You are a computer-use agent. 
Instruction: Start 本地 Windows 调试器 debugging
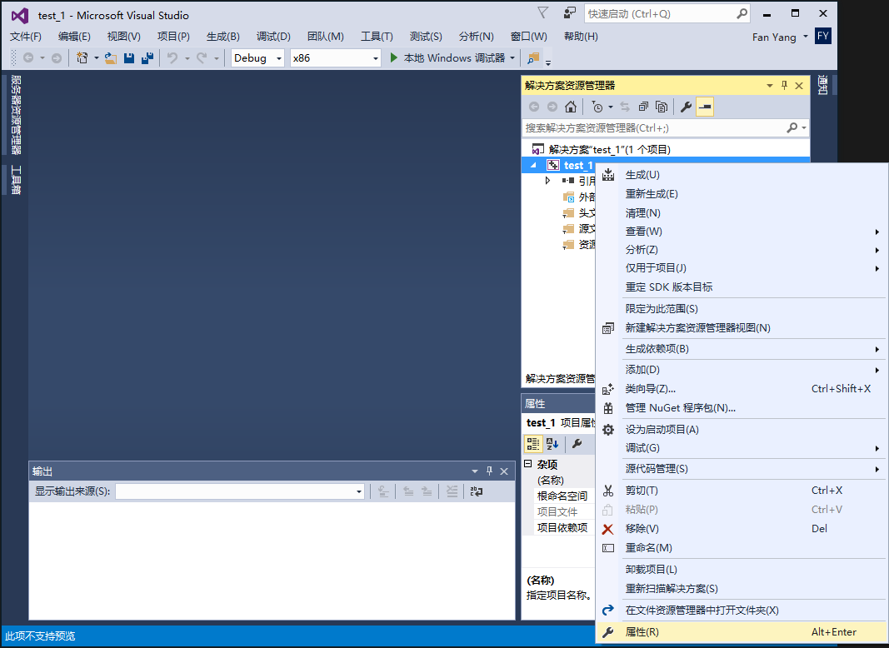[447, 58]
